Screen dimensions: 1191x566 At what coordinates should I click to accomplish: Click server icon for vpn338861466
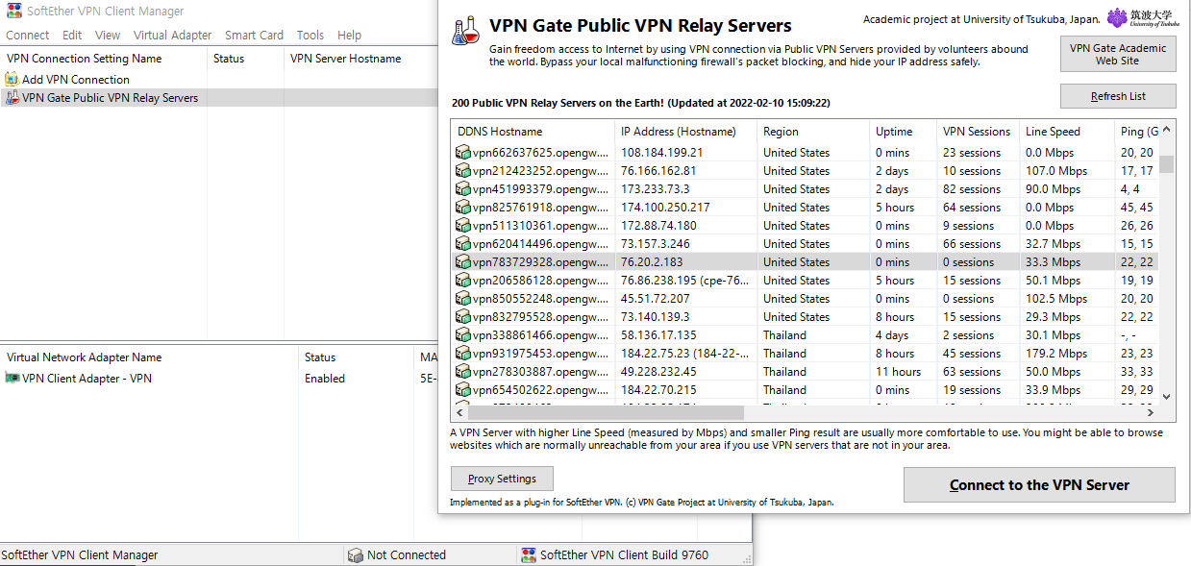[x=463, y=335]
